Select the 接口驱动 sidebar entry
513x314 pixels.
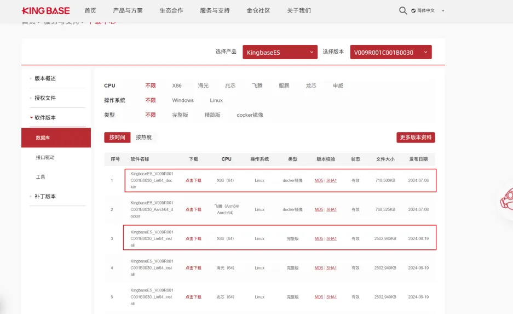[45, 157]
